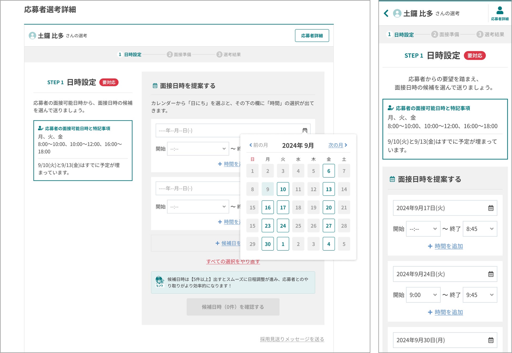This screenshot has width=512, height=353.
Task: Click previous month arrow 前の月
Action: coord(258,145)
